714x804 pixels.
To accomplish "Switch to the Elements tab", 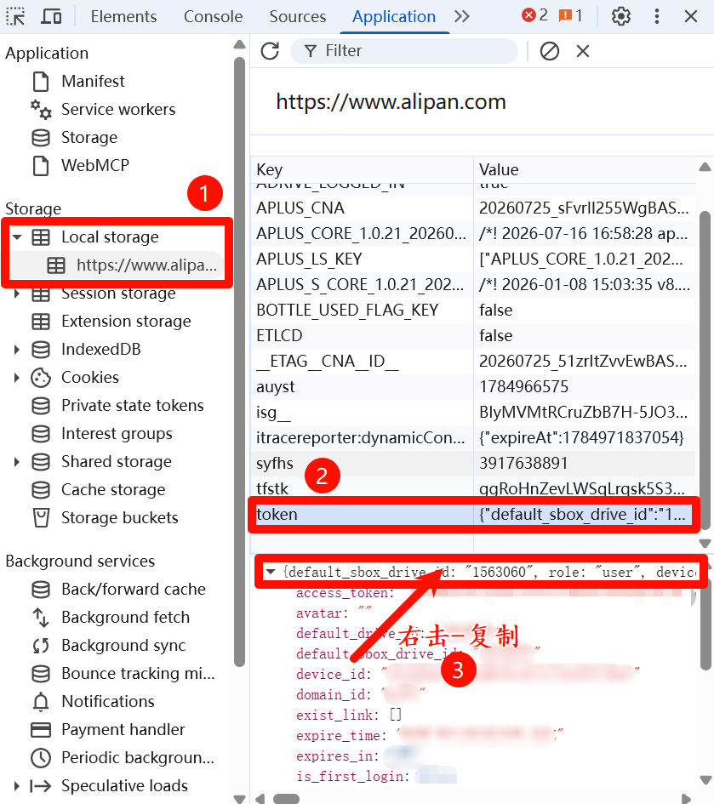I will click(123, 16).
